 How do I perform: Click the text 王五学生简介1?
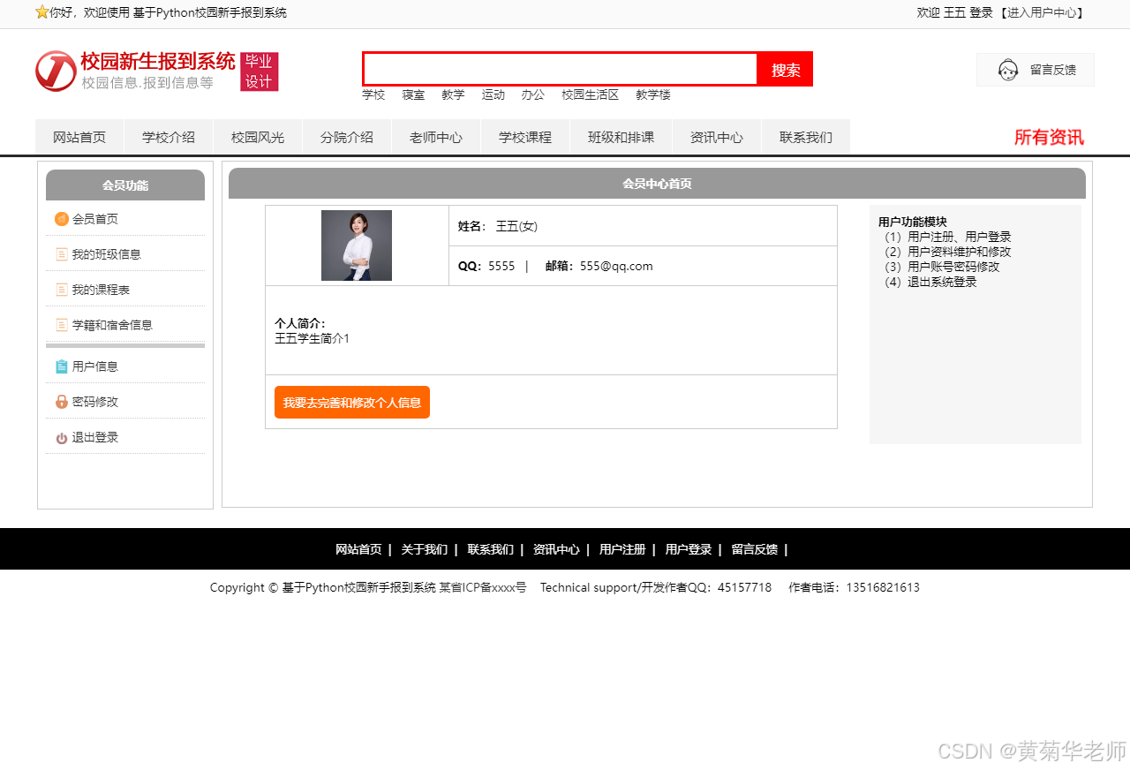[x=313, y=338]
